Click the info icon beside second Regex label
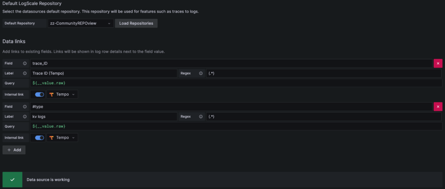Viewport: 445px width, 189px height. point(201,116)
